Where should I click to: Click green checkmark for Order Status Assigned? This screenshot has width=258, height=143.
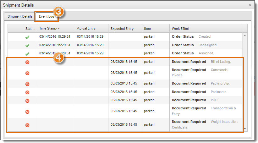[27, 54]
